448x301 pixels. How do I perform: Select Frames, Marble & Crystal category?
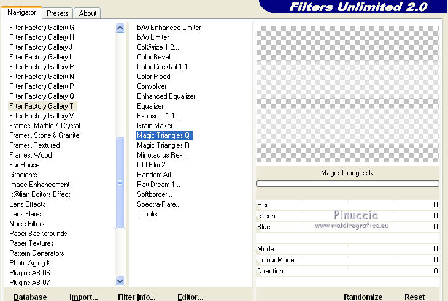point(45,126)
